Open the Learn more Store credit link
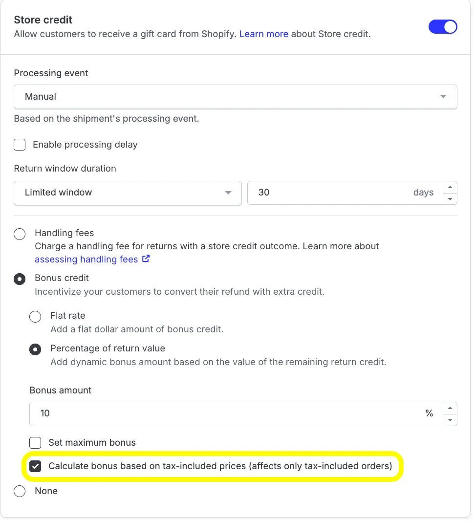Viewport: 476px width, 521px height. [x=264, y=34]
